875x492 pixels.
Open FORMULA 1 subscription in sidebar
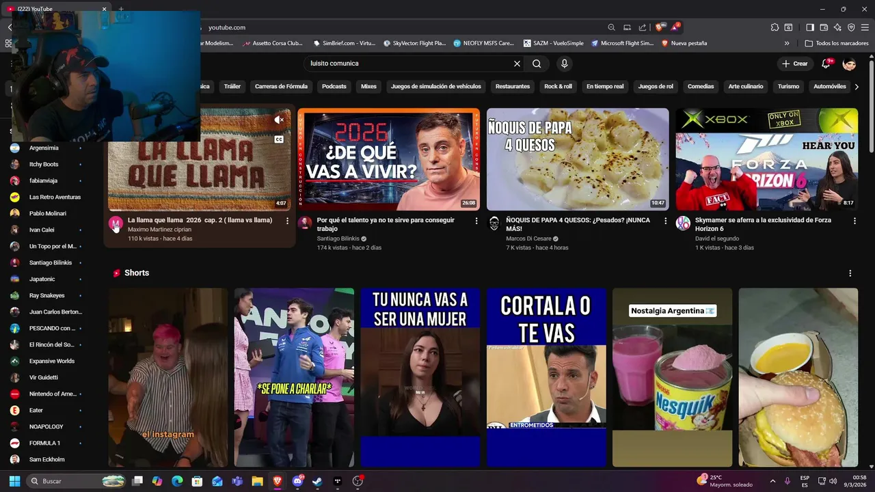pos(45,443)
